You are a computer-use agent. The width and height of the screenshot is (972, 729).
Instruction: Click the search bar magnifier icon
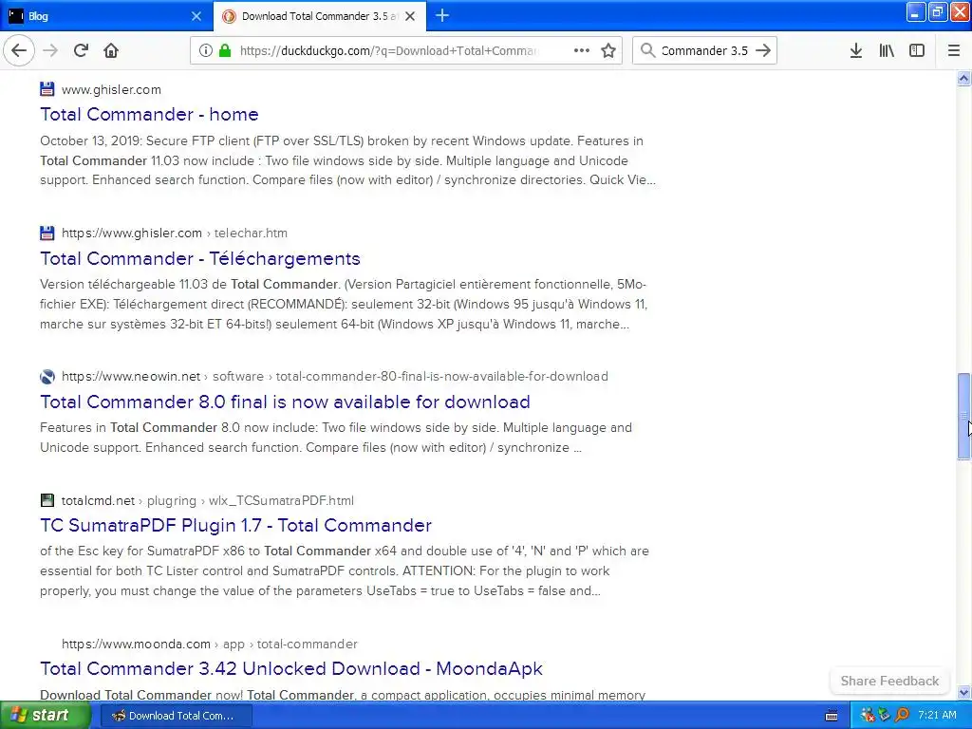647,50
